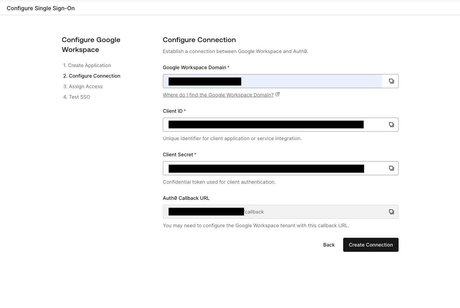
Task: Click the 'Configure Connection' section heading
Action: coord(199,40)
